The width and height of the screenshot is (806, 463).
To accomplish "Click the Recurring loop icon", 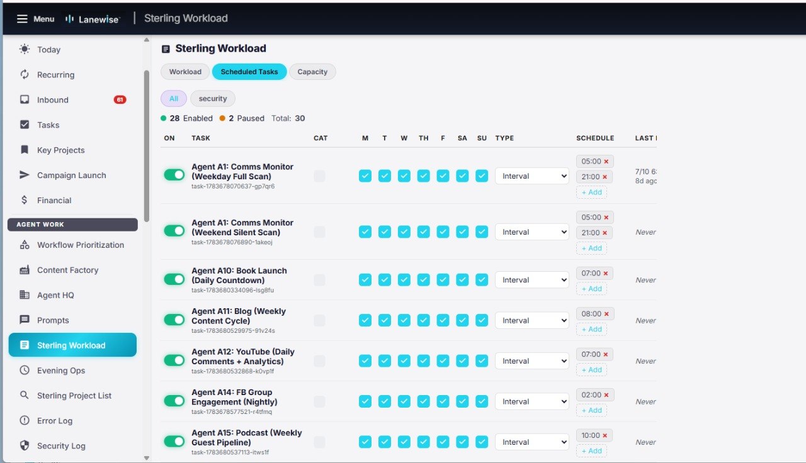I will [25, 74].
